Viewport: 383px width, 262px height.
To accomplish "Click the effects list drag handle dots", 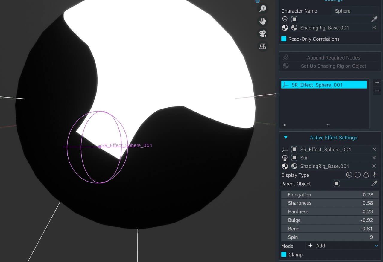I will coord(328,125).
